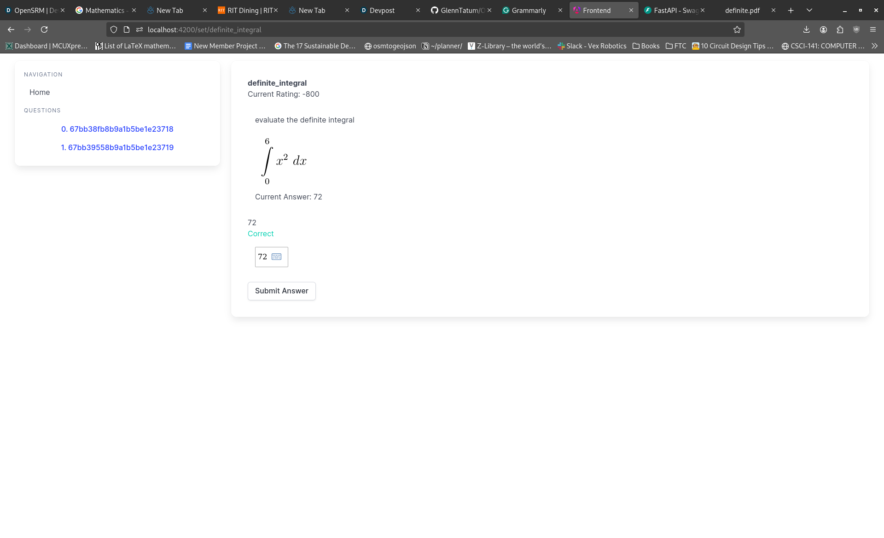The width and height of the screenshot is (884, 538).
Task: Open the Books bookmark folder
Action: [x=646, y=46]
